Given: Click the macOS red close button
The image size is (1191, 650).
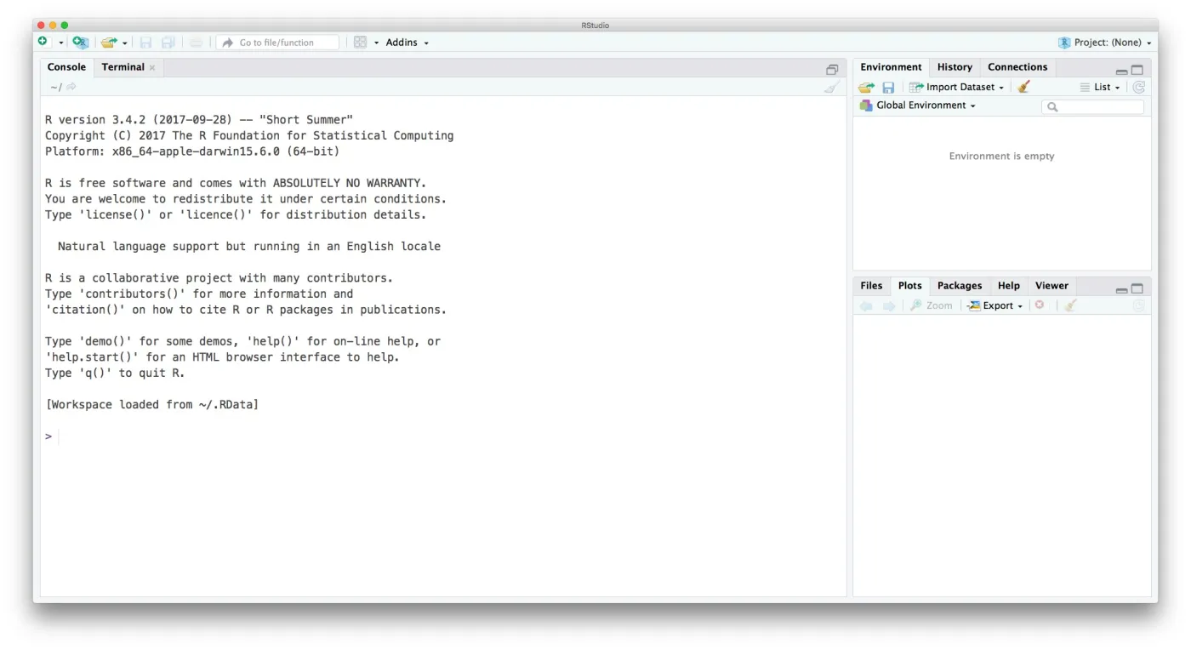Looking at the screenshot, I should point(41,26).
